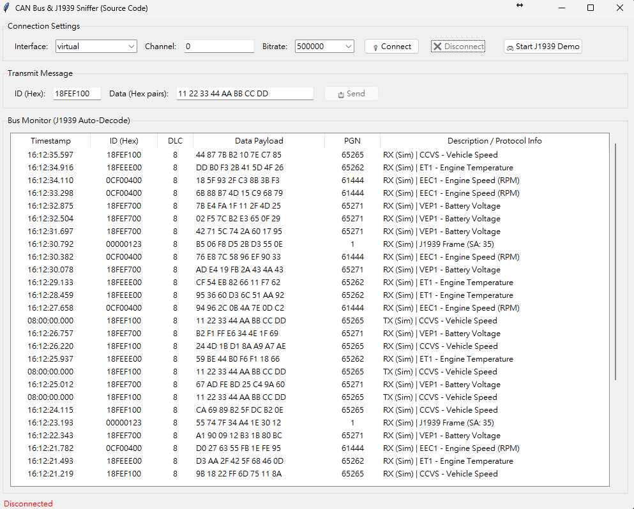The width and height of the screenshot is (634, 509).
Task: Select the row timestamped 16:12:21.782
Action: click(310, 448)
